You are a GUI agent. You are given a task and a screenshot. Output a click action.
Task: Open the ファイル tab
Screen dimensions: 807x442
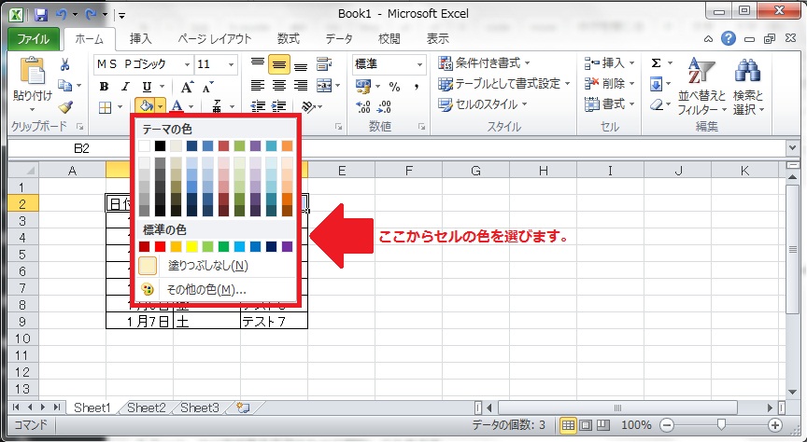[x=34, y=38]
